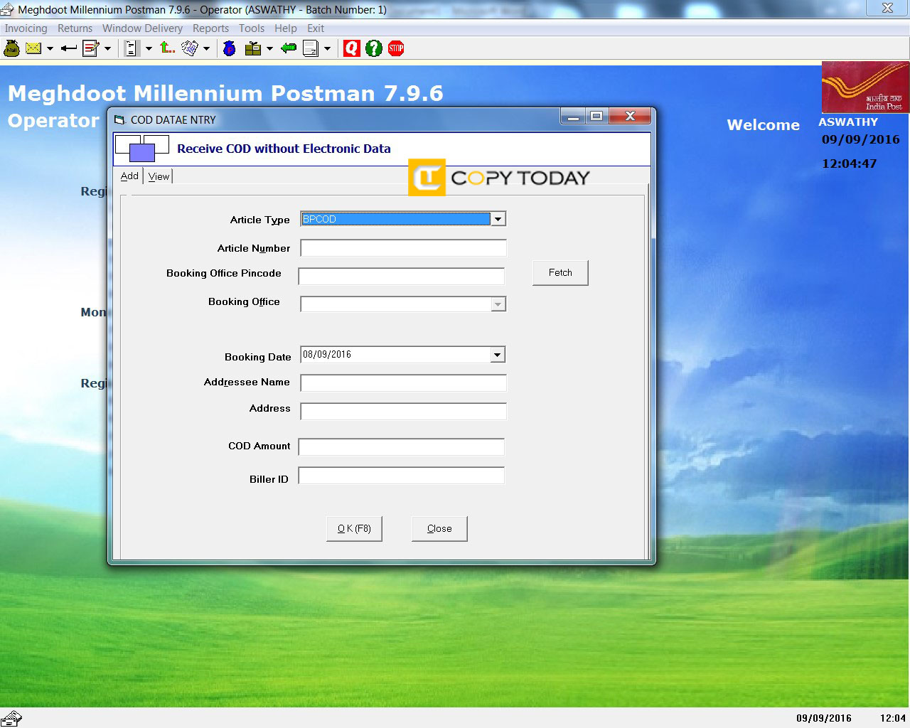Open the Invoicing menu
Image resolution: width=910 pixels, height=728 pixels.
click(x=26, y=28)
